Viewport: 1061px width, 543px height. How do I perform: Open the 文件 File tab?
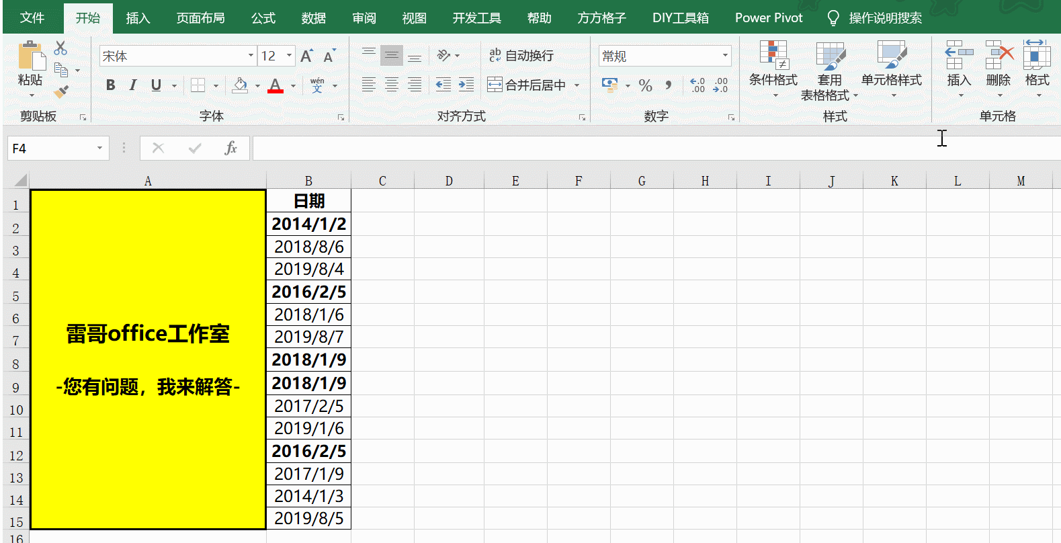[x=32, y=18]
